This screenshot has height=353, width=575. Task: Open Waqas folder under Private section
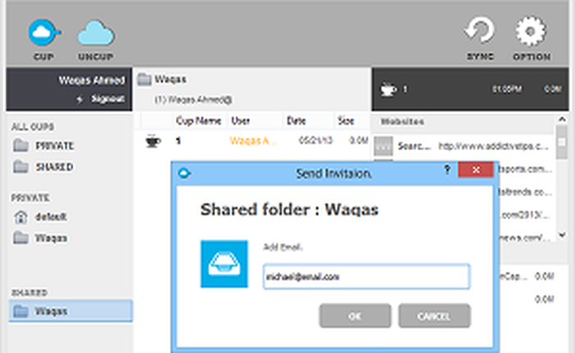point(51,238)
